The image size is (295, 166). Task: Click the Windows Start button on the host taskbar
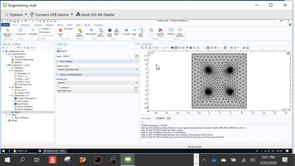tap(7, 160)
